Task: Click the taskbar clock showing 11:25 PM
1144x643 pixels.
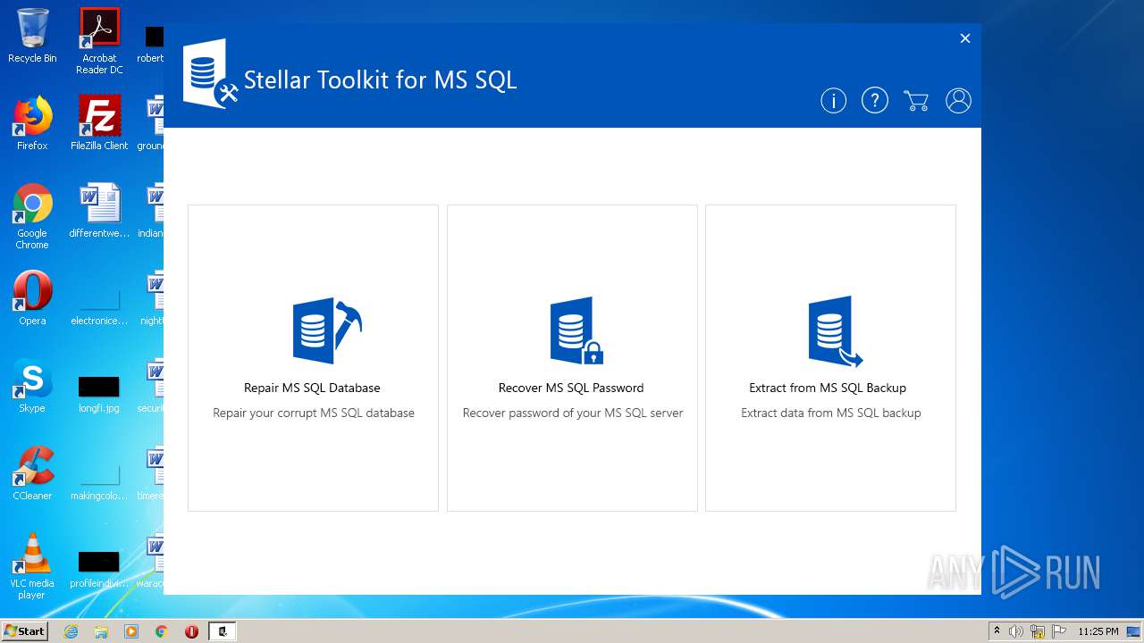Action: click(x=1098, y=631)
